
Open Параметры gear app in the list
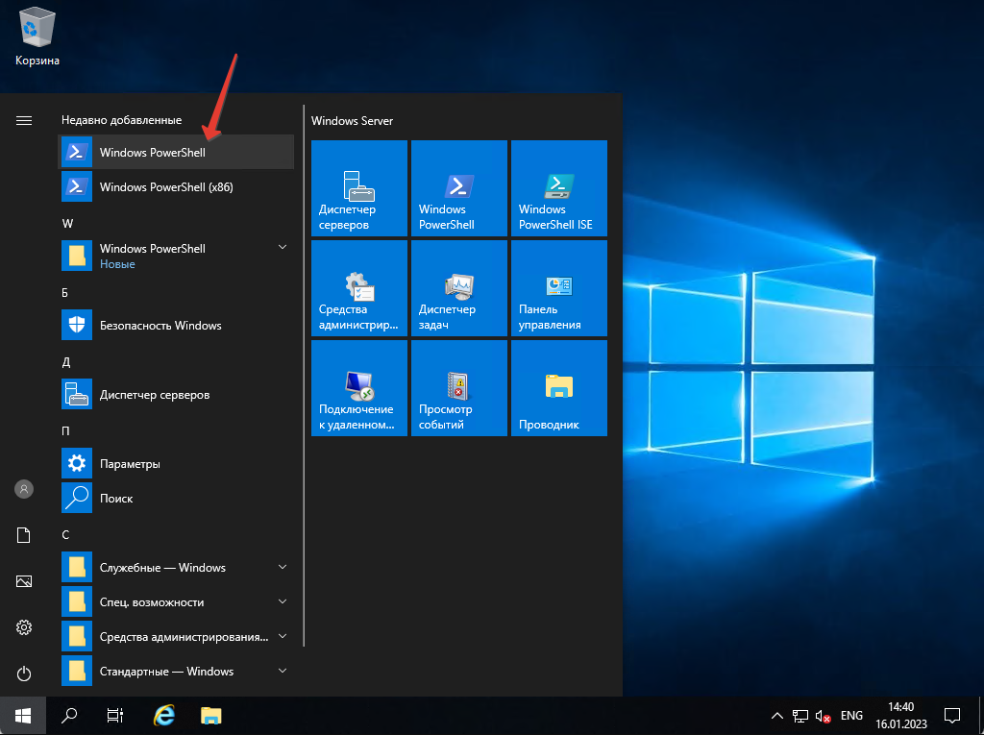pos(176,463)
